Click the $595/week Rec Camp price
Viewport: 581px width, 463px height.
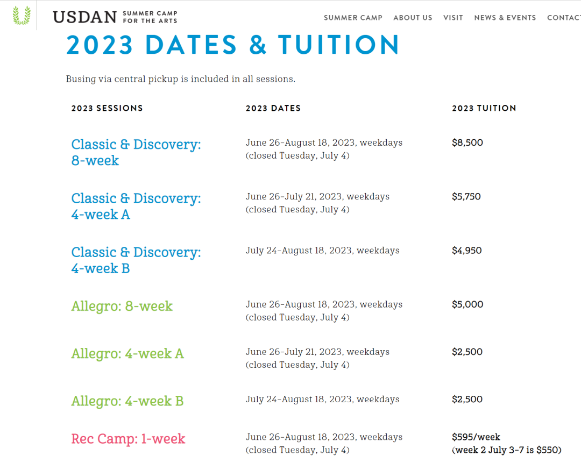click(x=476, y=437)
